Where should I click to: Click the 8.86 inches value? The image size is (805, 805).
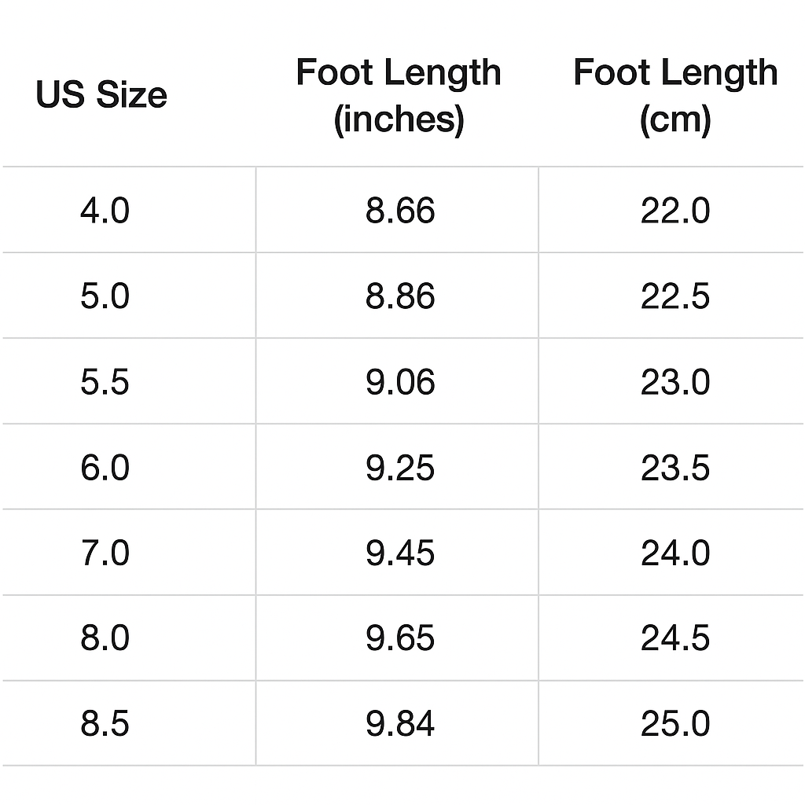[x=399, y=296]
